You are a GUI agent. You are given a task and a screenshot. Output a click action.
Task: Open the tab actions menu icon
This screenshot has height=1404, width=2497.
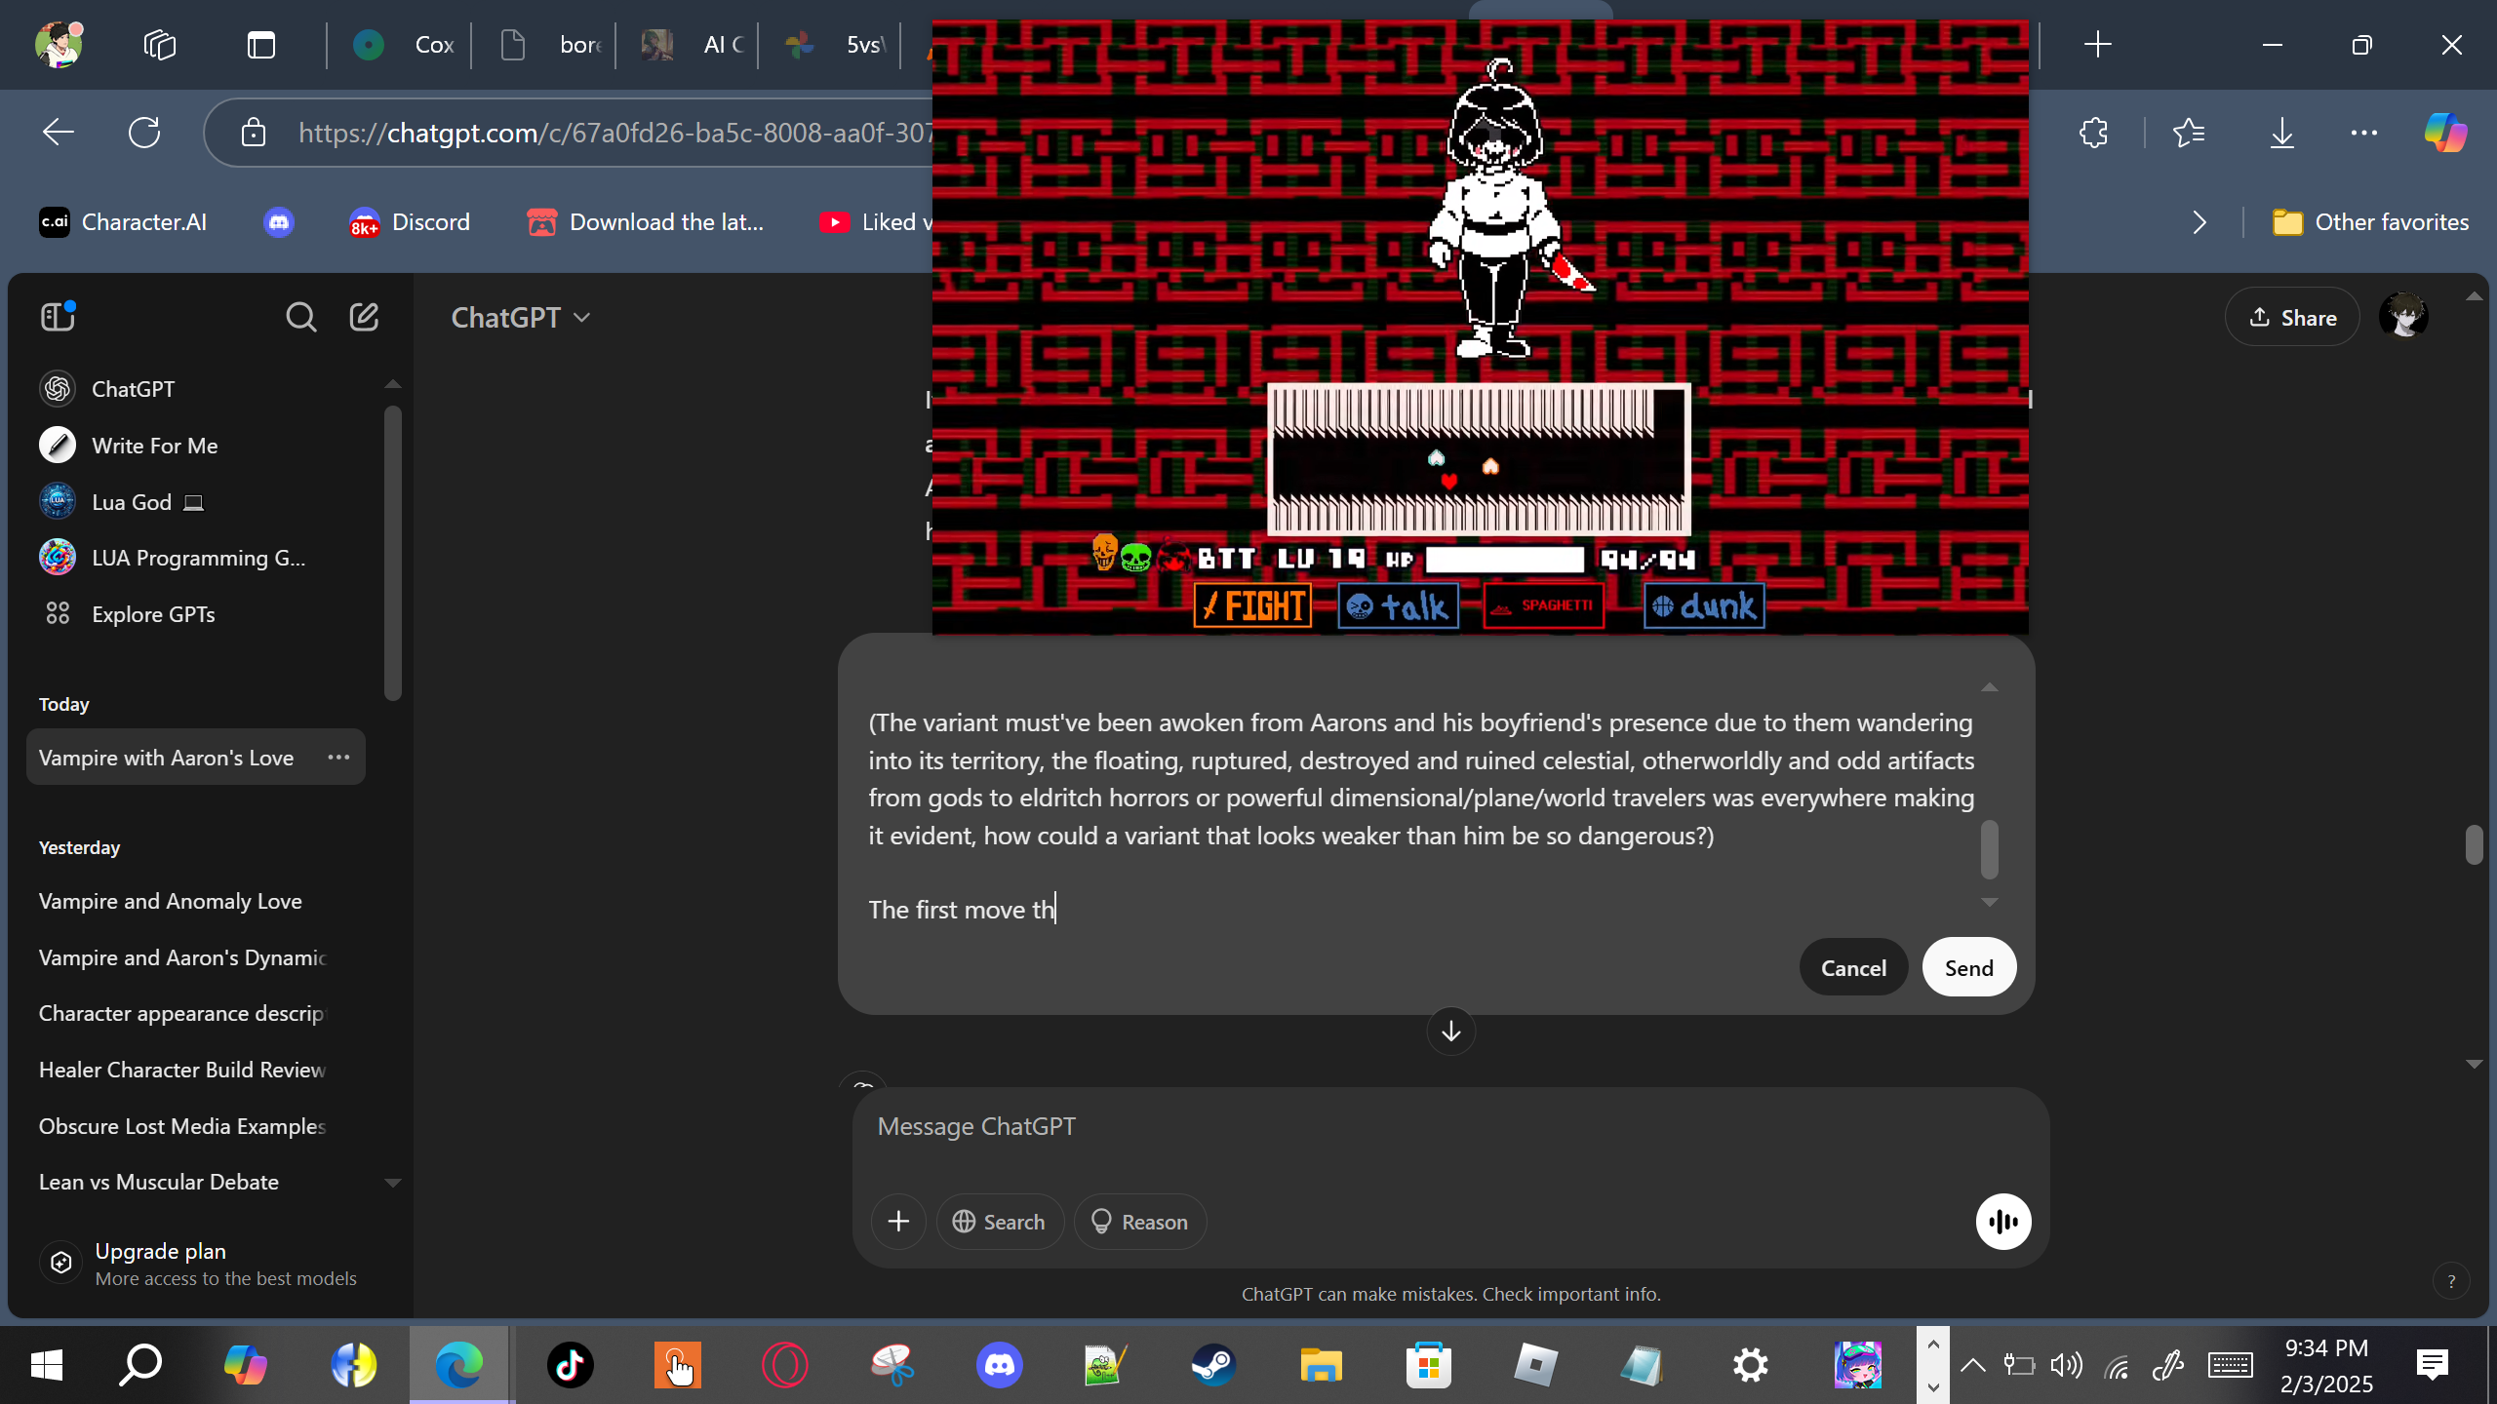260,45
